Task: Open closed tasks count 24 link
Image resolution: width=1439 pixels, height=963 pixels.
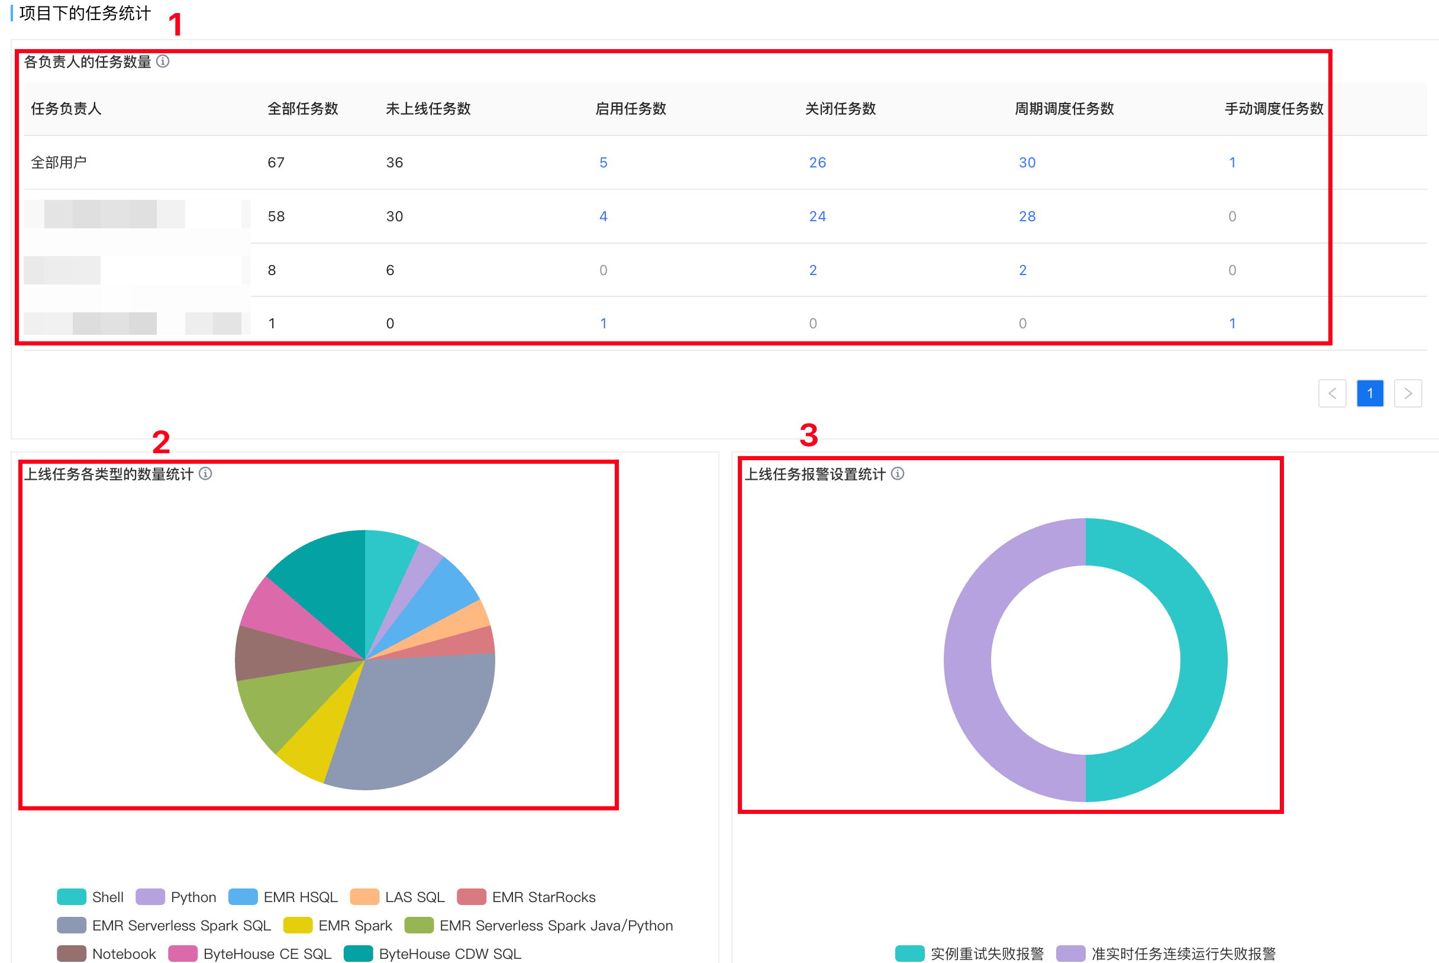Action: (x=817, y=216)
